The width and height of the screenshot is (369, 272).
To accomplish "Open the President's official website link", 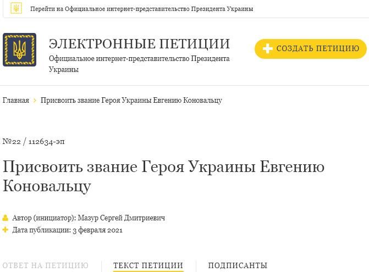I will click(x=141, y=9).
